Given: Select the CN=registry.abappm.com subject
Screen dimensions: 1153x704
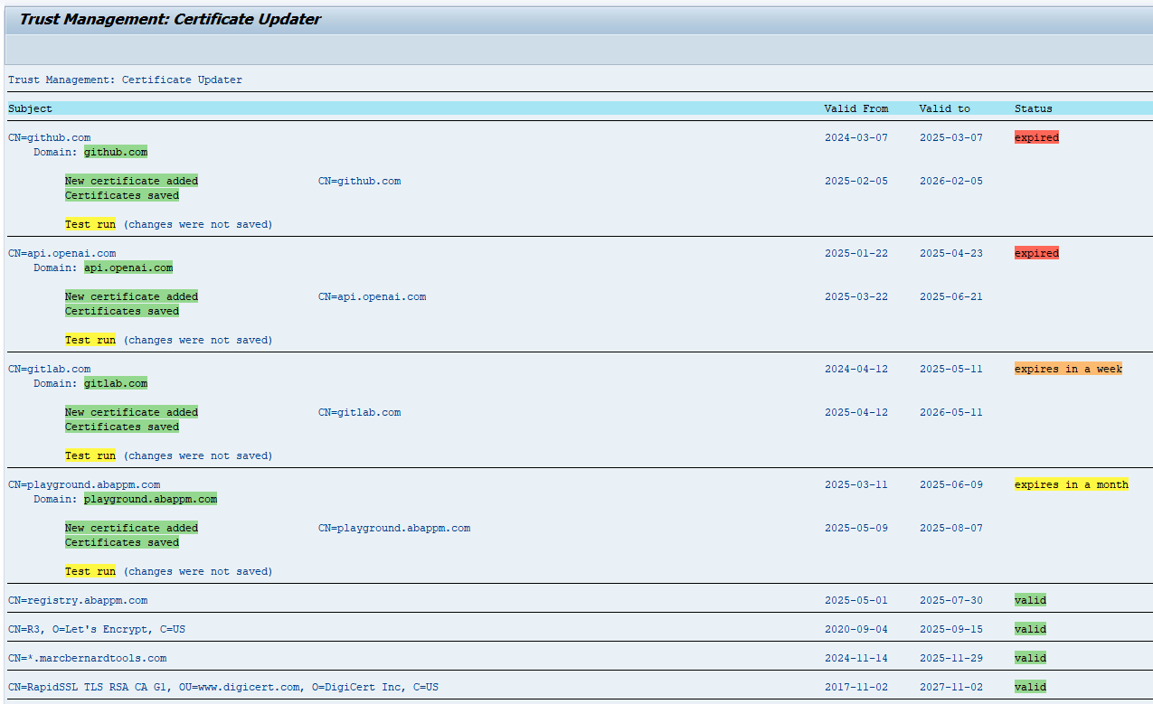Looking at the screenshot, I should tap(78, 600).
